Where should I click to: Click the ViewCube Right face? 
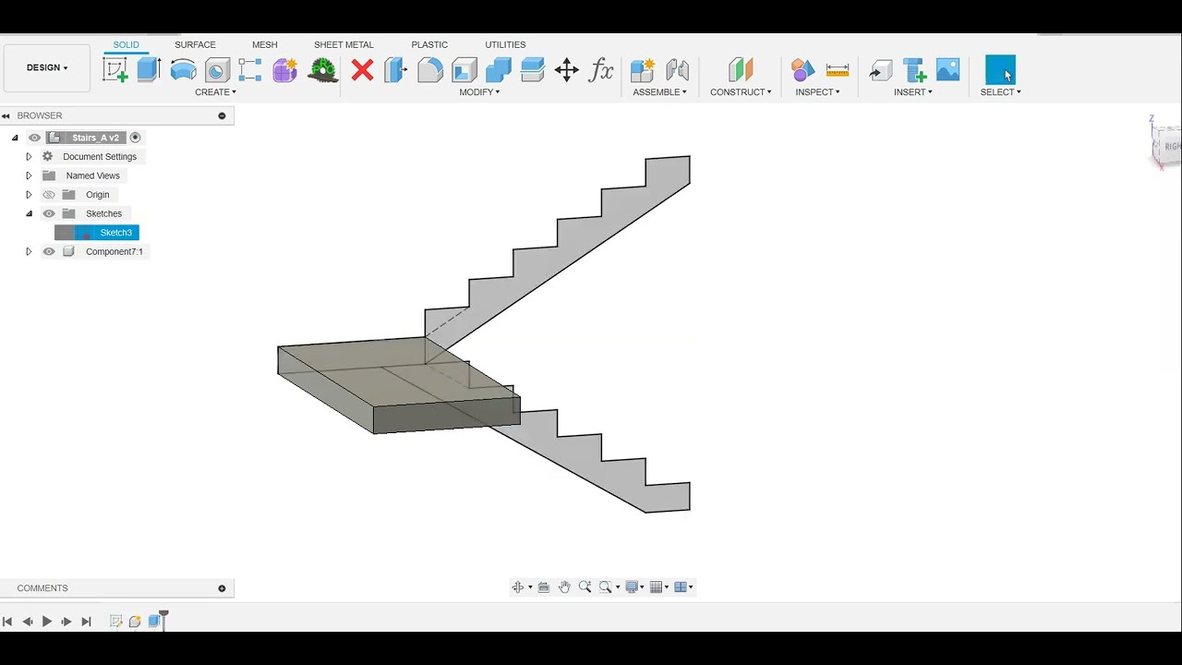coord(1171,146)
